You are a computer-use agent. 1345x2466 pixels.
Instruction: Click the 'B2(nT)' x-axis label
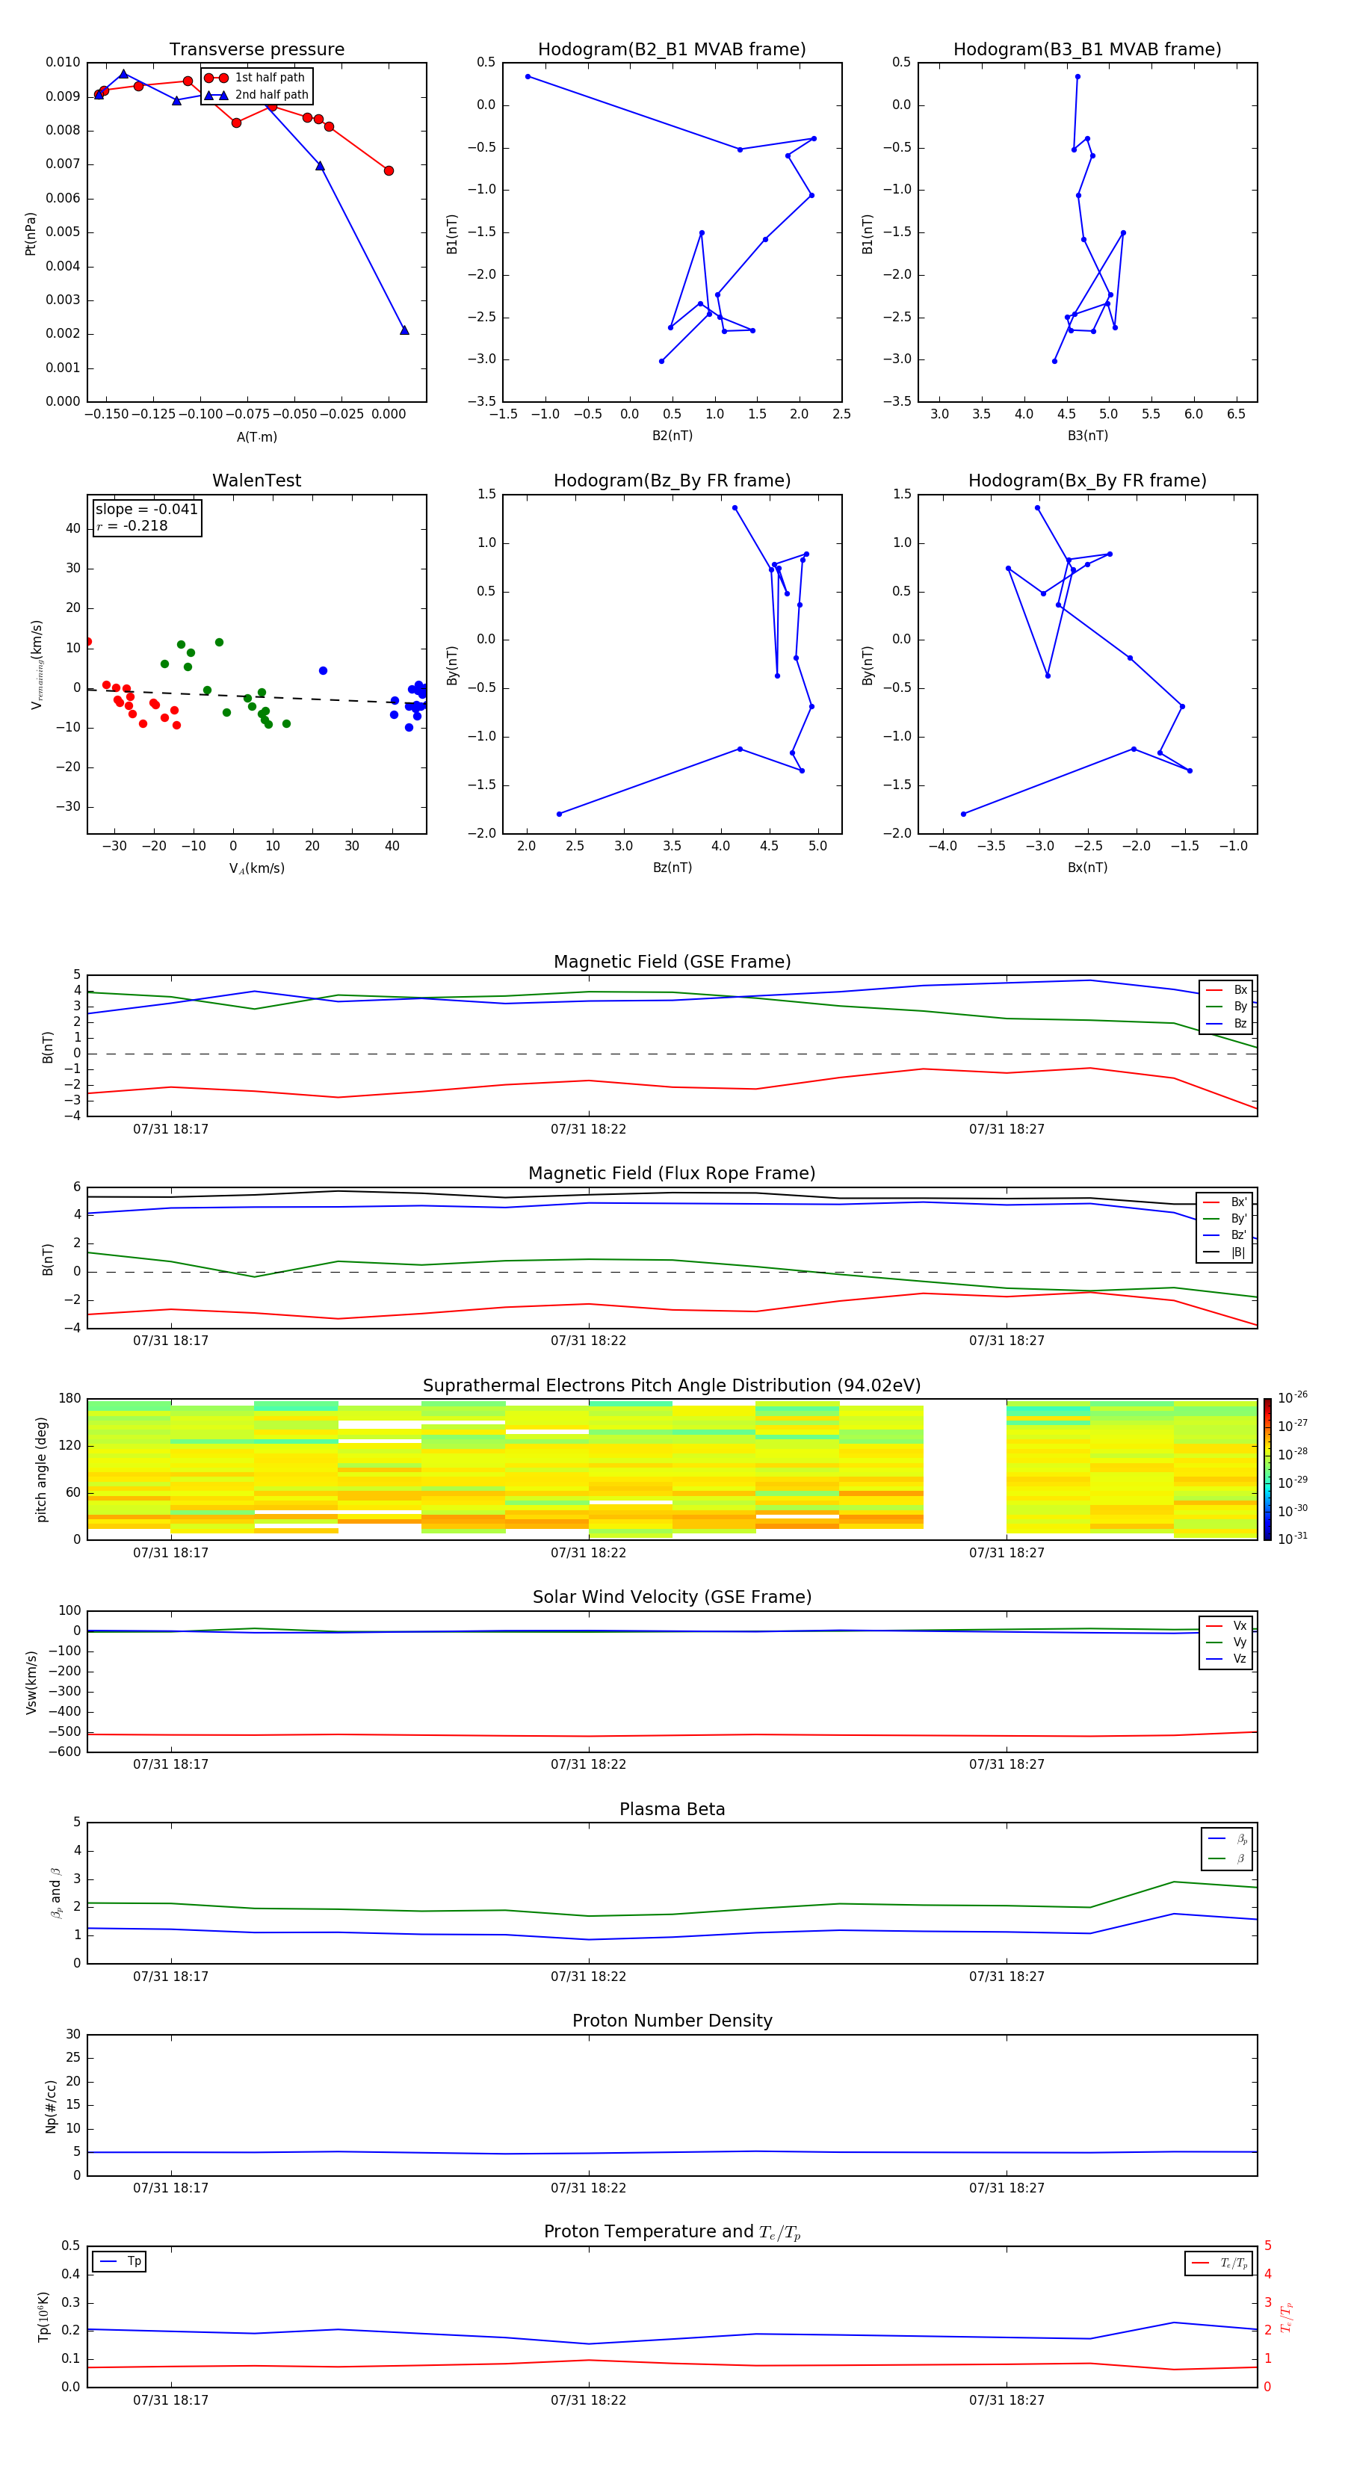coord(672,436)
